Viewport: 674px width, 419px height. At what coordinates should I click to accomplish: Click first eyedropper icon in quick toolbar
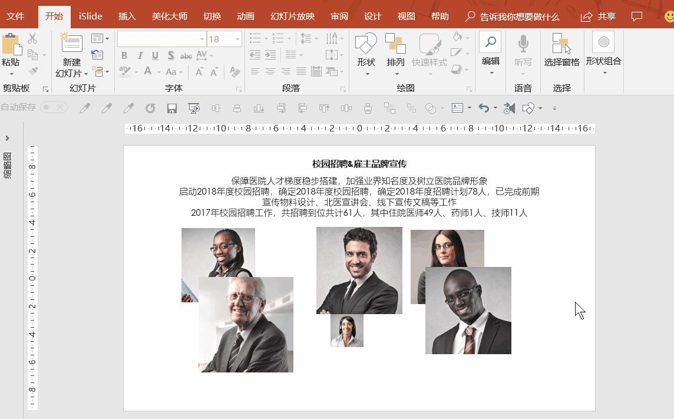(x=85, y=108)
